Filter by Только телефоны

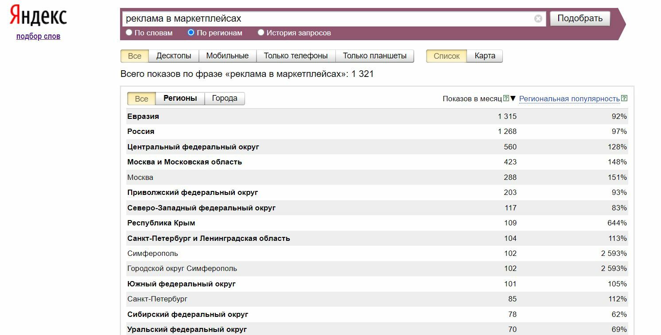tap(296, 56)
